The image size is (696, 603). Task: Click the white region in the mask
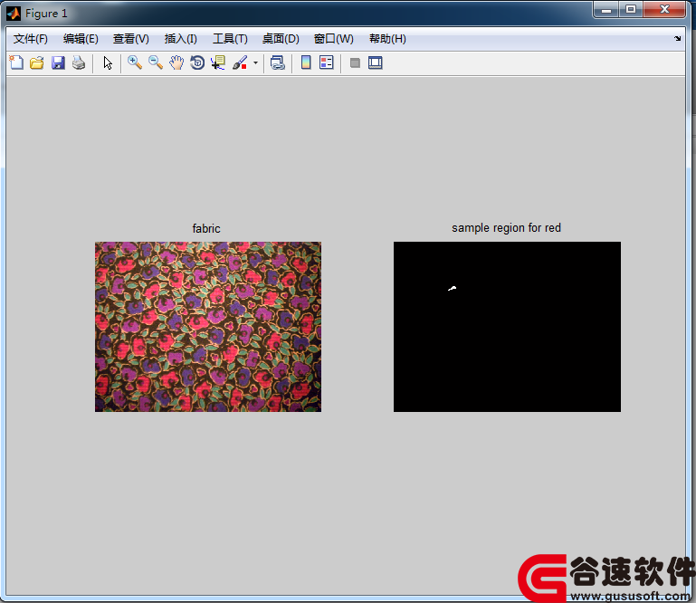pyautogui.click(x=453, y=289)
